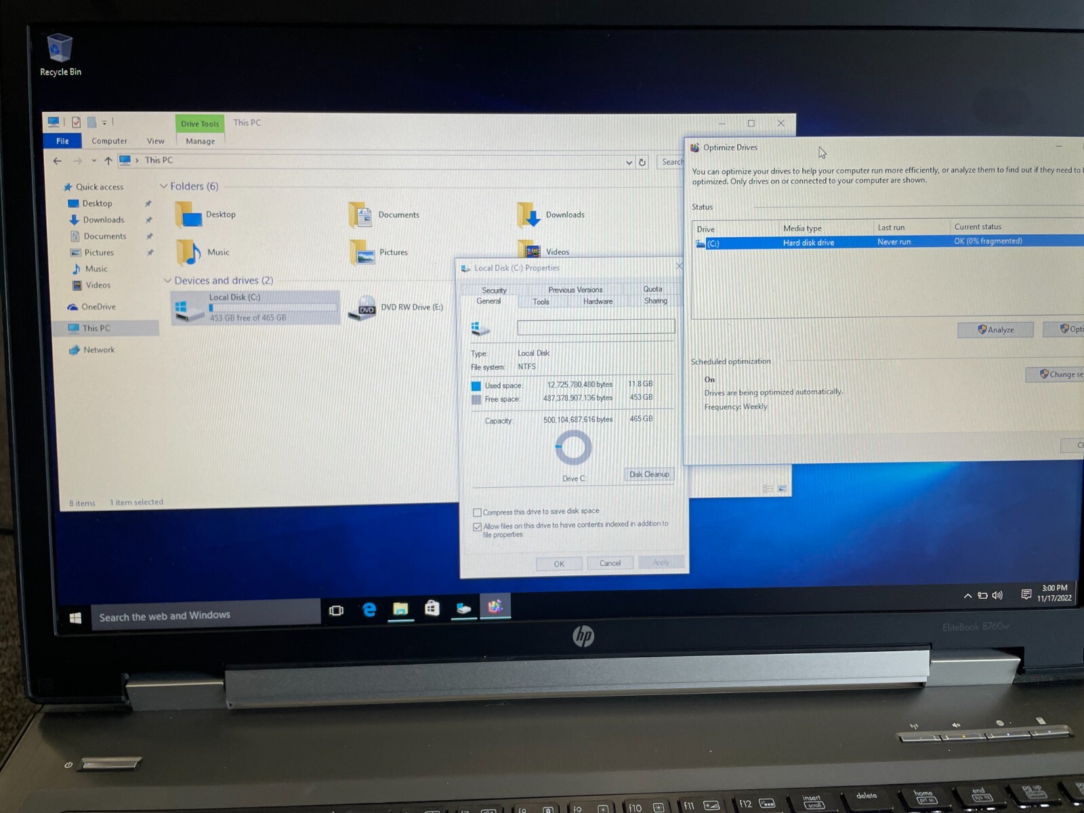Image resolution: width=1084 pixels, height=813 pixels.
Task: Select the Music folder icon
Action: [x=203, y=252]
